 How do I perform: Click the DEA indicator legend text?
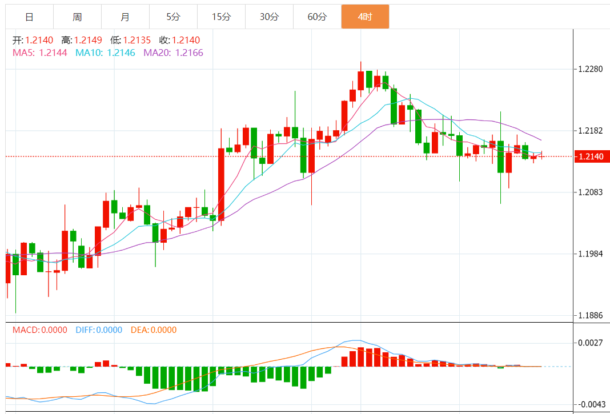[x=154, y=330]
